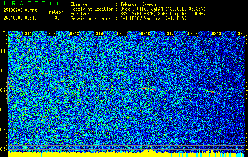Screen dimensions: 248x157
Task: Click the 0912 time marker
Action: point(51,34)
